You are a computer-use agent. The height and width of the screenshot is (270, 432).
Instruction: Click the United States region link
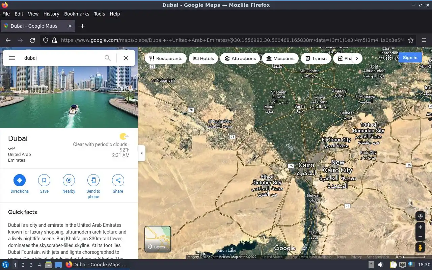point(272,257)
